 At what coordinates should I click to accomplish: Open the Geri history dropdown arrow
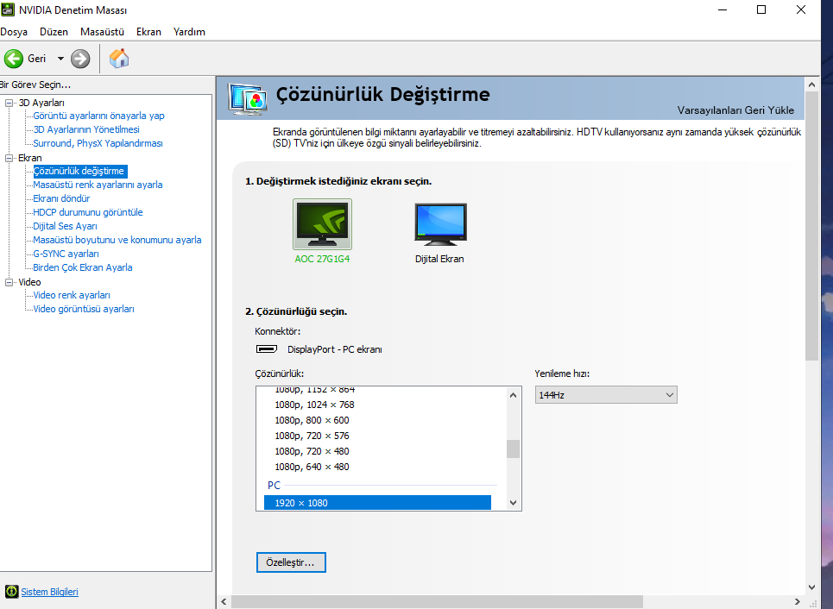pyautogui.click(x=60, y=59)
